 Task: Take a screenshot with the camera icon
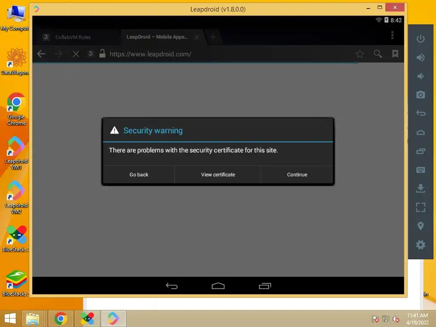tap(420, 95)
